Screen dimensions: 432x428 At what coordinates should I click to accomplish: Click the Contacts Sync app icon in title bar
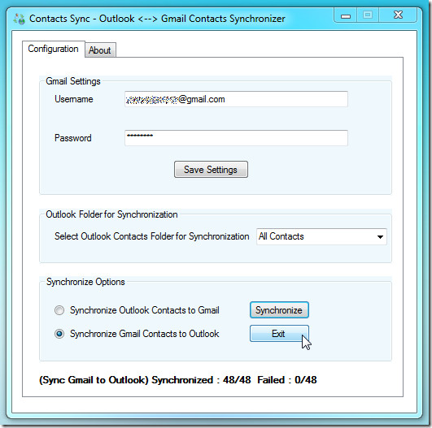point(19,19)
